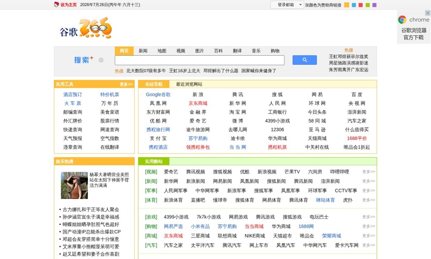Click the Chrome browser logo ad
The width and height of the screenshot is (431, 259).
(x=413, y=19)
